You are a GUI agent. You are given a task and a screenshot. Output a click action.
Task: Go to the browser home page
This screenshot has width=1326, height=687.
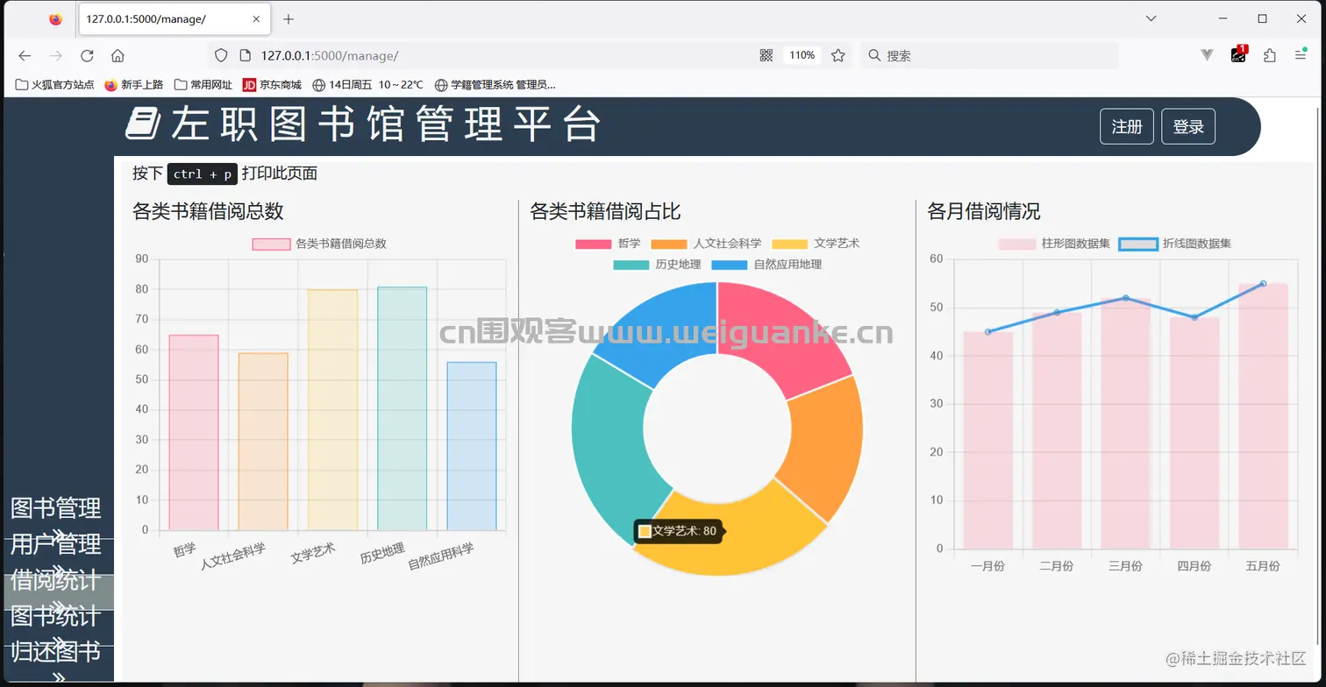118,55
